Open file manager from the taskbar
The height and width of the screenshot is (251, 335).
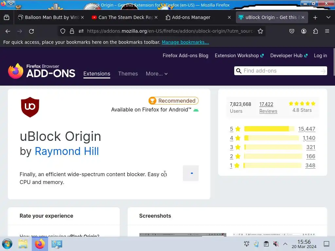pos(23,244)
